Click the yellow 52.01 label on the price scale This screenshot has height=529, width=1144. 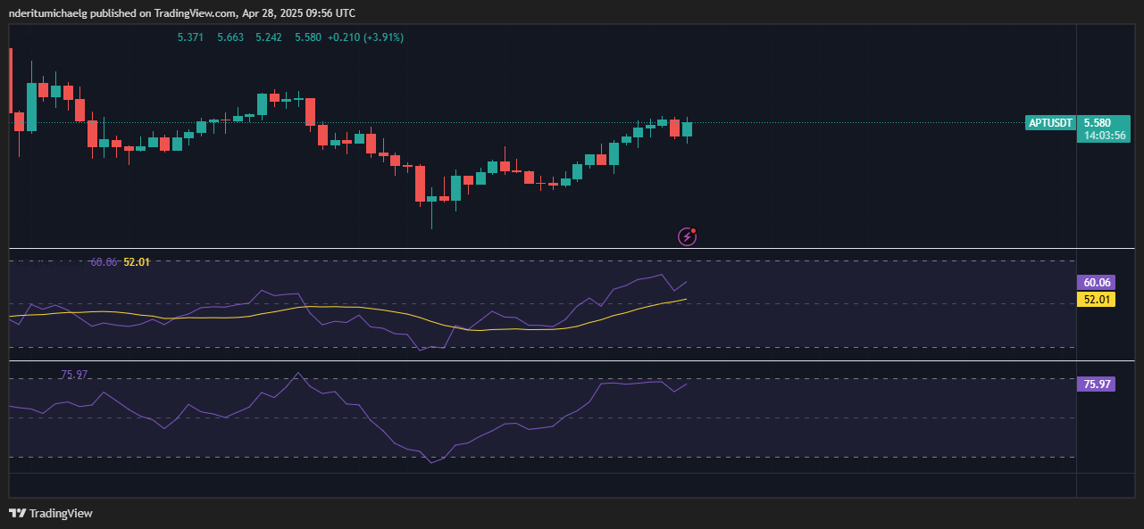(1096, 299)
